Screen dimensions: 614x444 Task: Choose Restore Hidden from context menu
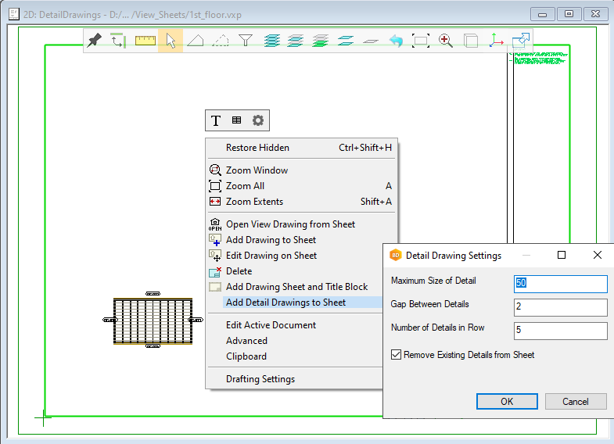point(257,148)
